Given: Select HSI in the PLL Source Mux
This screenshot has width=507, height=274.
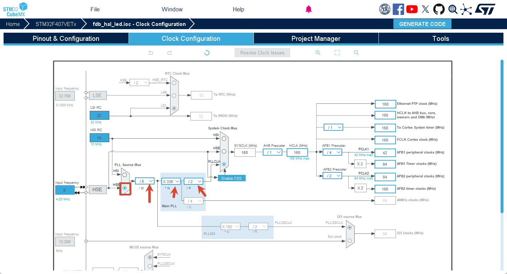Looking at the screenshot, I should coord(125,174).
